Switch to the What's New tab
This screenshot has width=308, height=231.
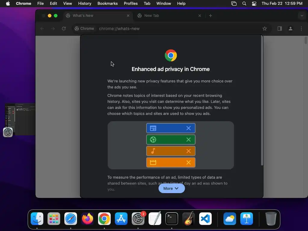(98, 16)
